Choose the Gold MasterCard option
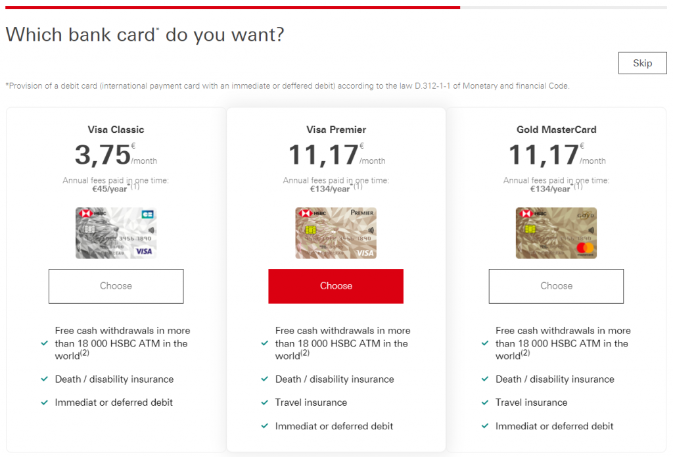This screenshot has height=457, width=673. point(556,286)
